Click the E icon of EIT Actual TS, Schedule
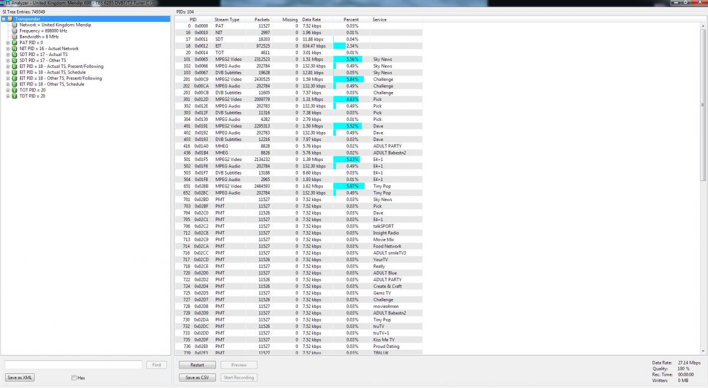Screen dimensions: 708x388 pos(15,72)
